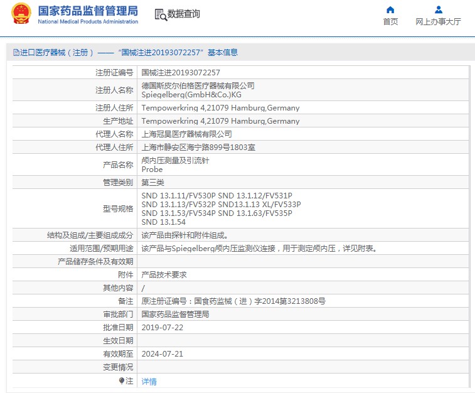Viewport: 475px width, 393px height.
Task: Click 该产品由探针和附件组成 text
Action: [184, 235]
